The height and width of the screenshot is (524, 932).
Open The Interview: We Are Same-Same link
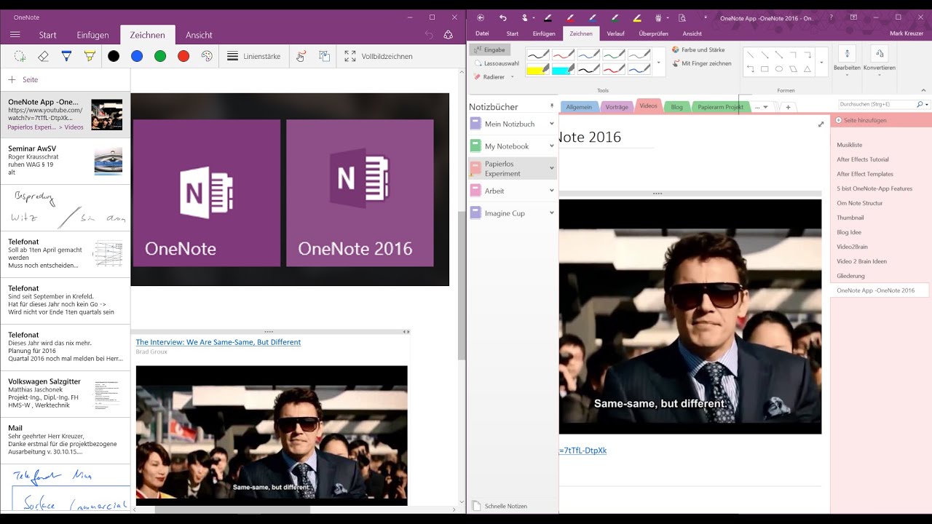(218, 342)
